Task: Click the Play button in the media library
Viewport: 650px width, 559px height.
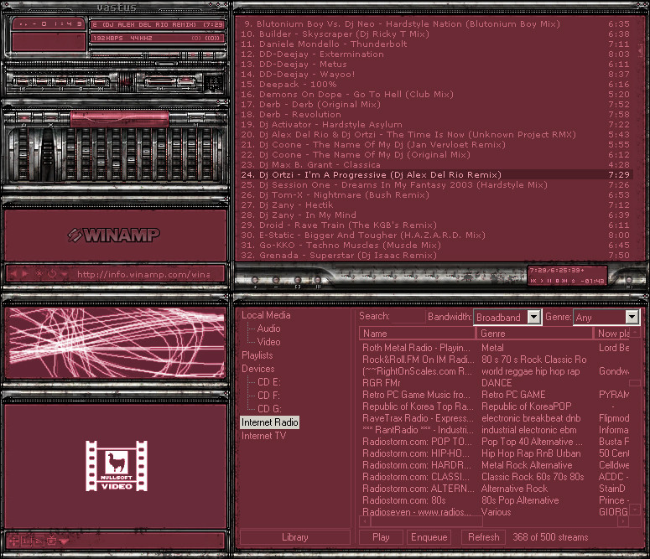Action: tap(381, 537)
